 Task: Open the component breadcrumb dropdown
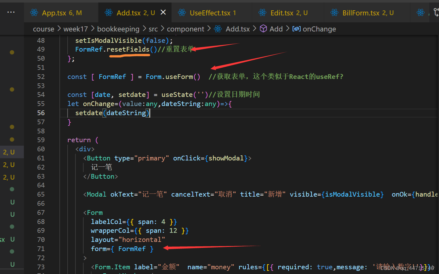click(186, 29)
